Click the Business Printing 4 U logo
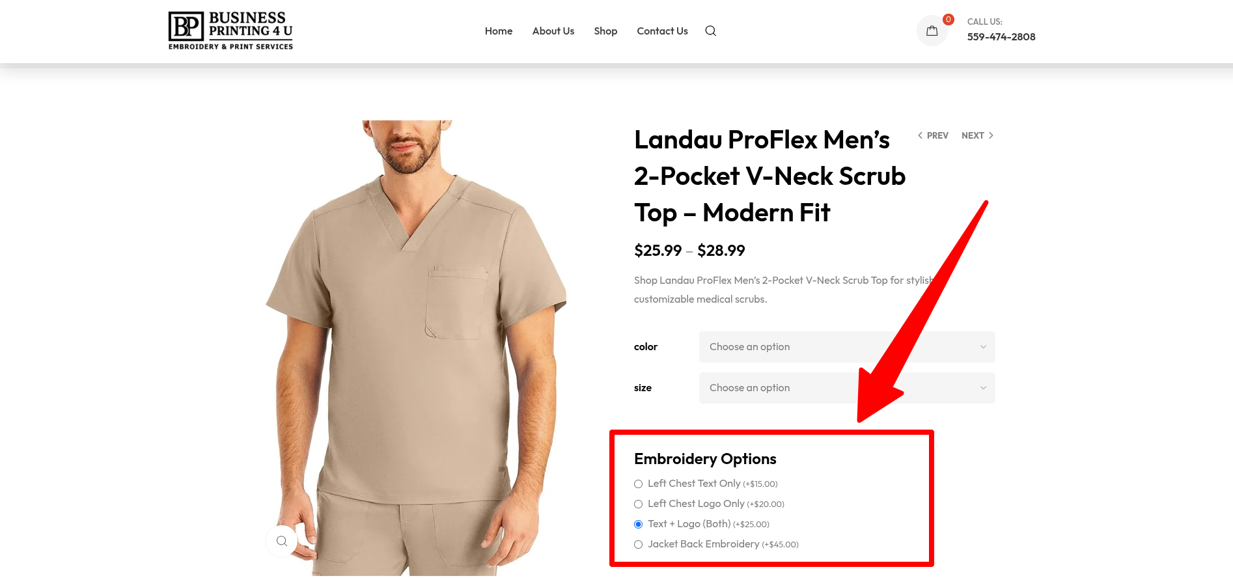The image size is (1233, 578). pos(230,31)
